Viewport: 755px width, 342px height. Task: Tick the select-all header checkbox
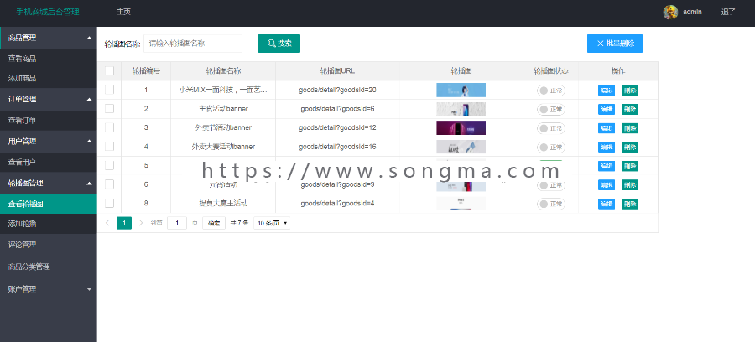(x=109, y=70)
